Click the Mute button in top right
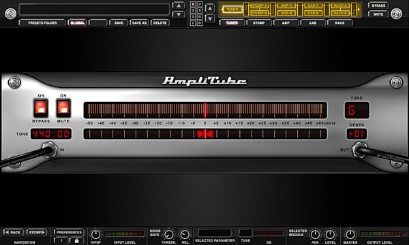 click(378, 14)
